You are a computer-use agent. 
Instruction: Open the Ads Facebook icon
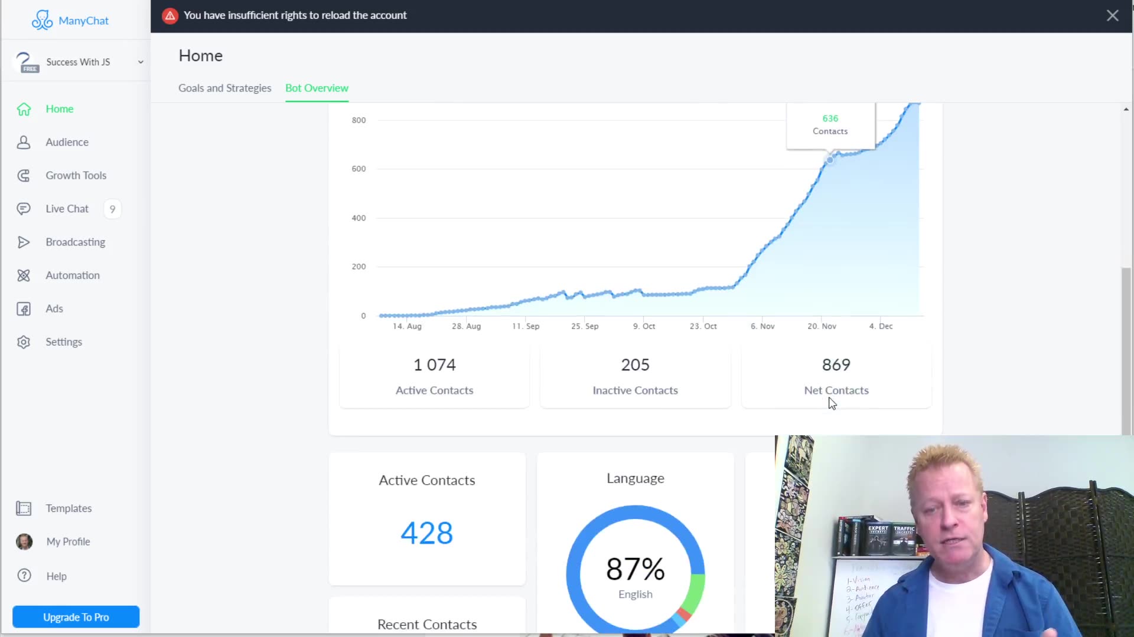[24, 309]
